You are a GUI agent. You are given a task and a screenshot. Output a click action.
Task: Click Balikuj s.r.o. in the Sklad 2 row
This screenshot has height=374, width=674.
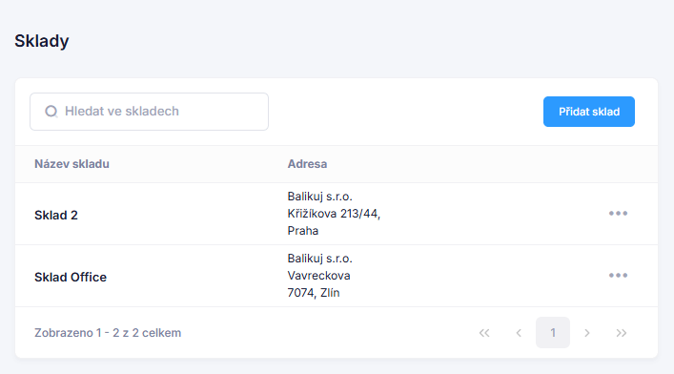319,197
